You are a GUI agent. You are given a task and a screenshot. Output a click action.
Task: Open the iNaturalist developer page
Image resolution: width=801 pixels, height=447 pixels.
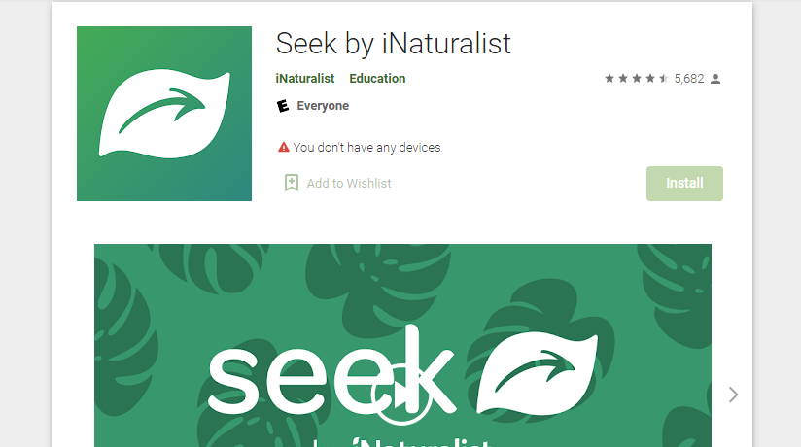[x=305, y=78]
